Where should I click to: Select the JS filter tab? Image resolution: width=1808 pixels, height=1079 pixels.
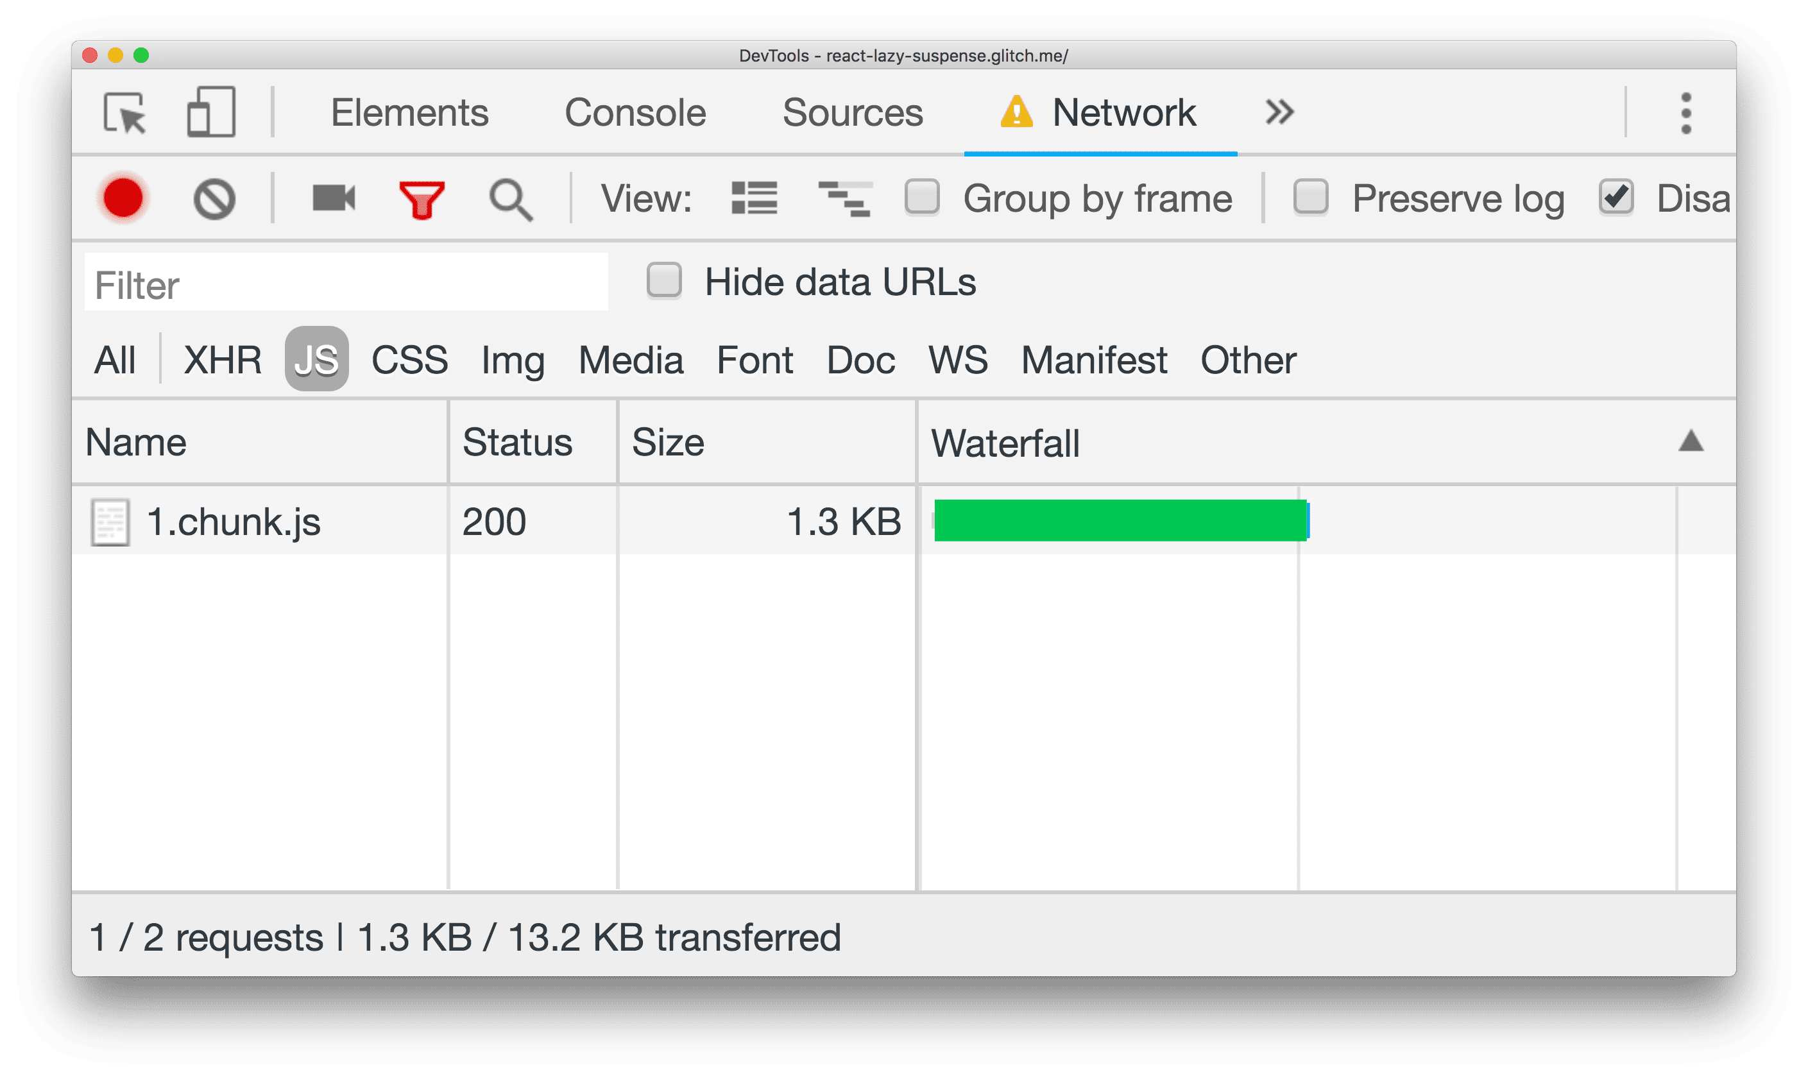click(316, 359)
